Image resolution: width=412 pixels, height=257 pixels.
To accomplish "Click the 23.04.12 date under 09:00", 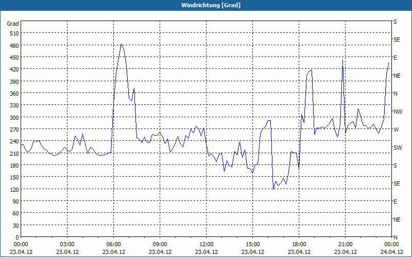I will point(160,252).
